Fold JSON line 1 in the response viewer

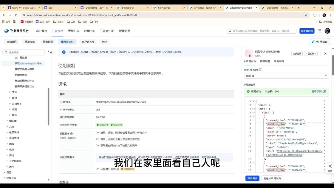click(253, 101)
